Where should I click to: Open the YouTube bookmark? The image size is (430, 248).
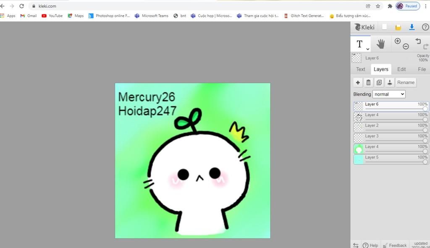(x=52, y=16)
